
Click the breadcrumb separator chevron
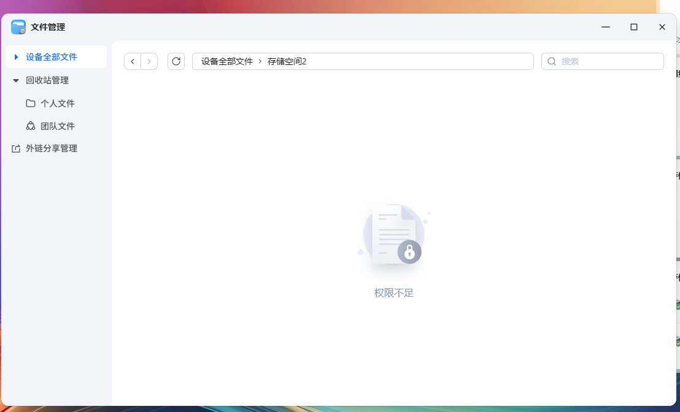pyautogui.click(x=260, y=61)
